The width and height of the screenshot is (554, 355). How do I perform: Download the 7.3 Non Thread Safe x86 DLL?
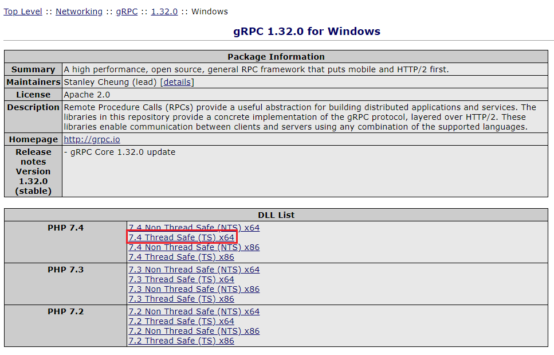tap(194, 289)
